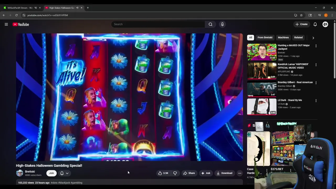Open options for Brantley Gilbert Real American
This screenshot has height=189, width=336.
click(x=316, y=83)
